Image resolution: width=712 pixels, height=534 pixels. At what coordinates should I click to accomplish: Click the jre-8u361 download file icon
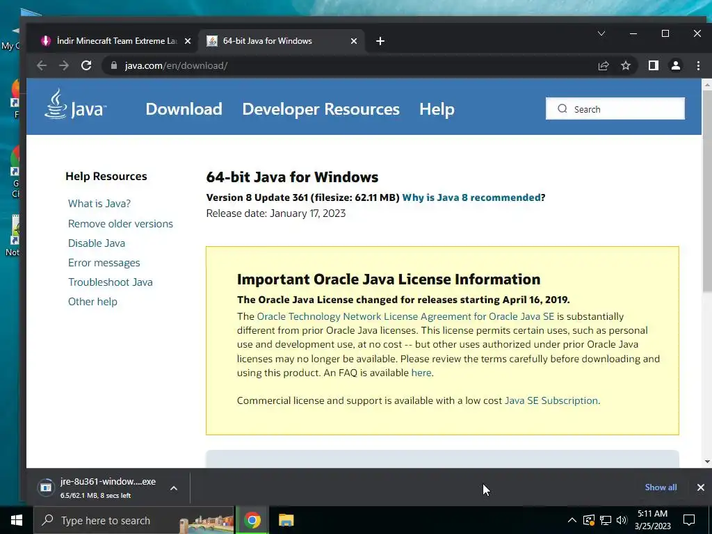[x=46, y=487]
